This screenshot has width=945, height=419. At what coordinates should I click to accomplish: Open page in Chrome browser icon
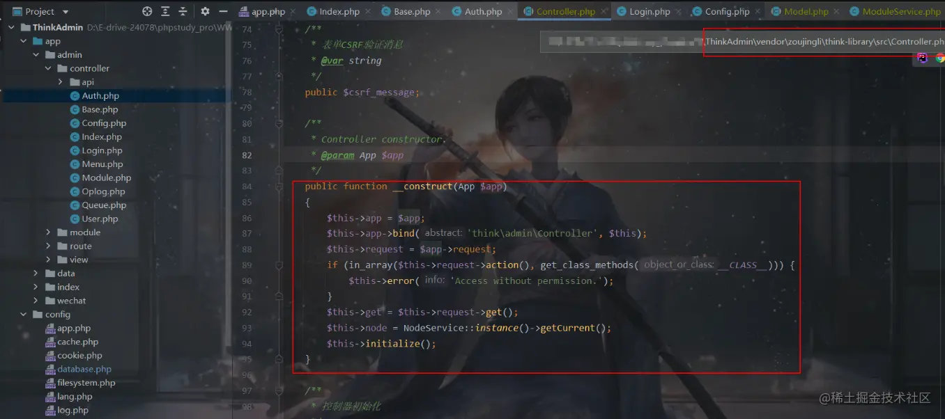[939, 58]
